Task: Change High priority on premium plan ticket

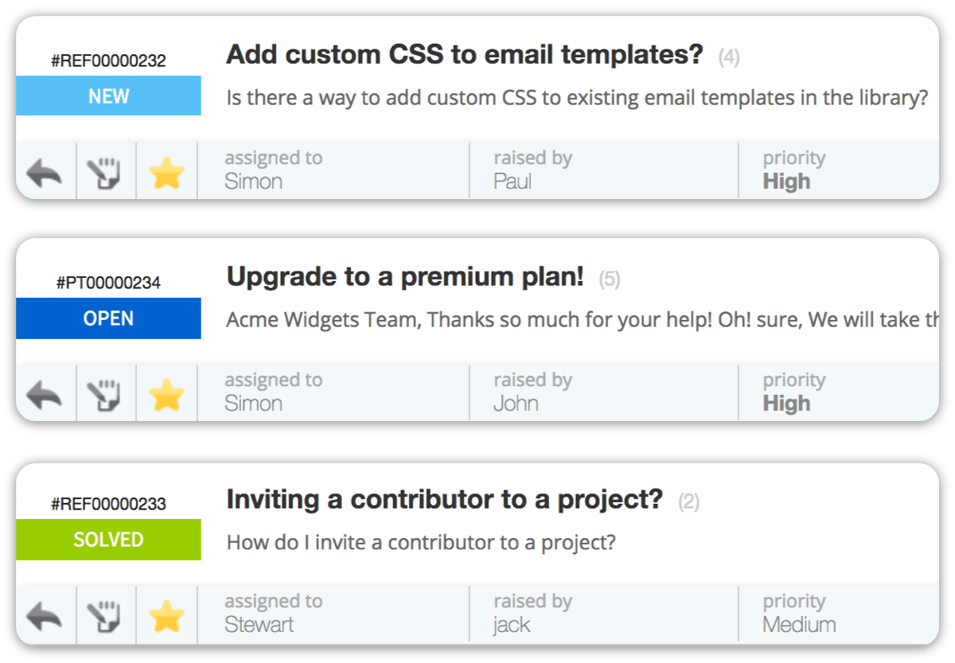Action: (x=786, y=404)
